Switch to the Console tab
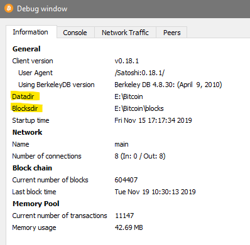This screenshot has width=250, height=245. 75,33
